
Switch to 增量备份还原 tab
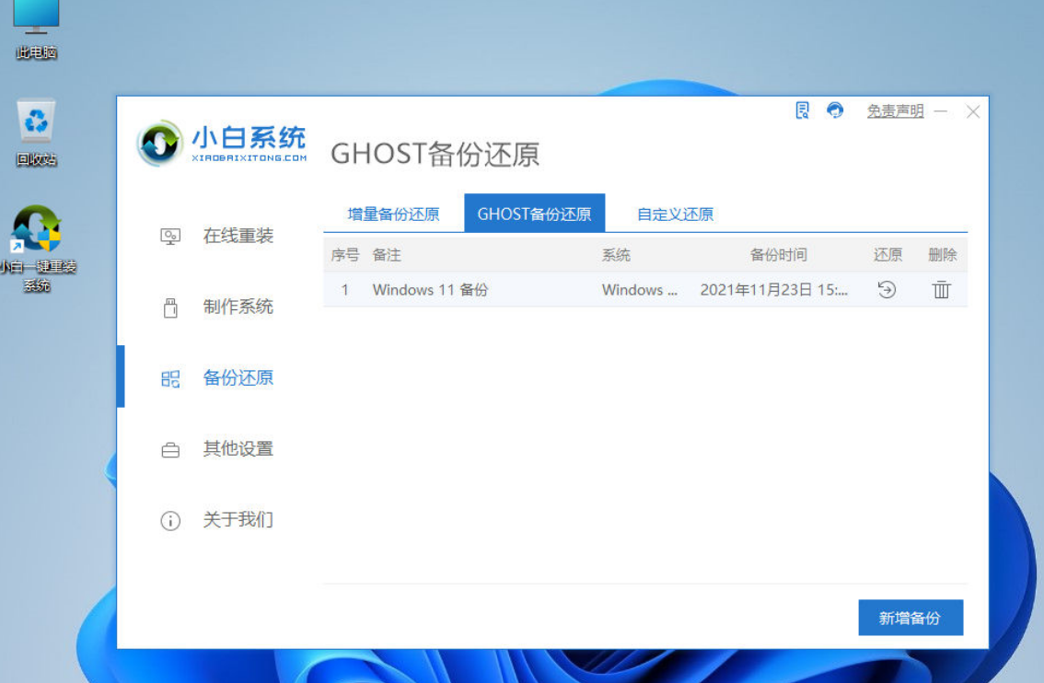[x=393, y=214]
